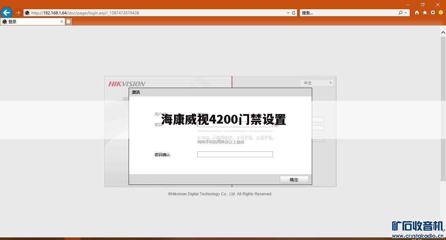Click the 激活 dialog title bar
Viewport: 446px width, 240px height.
220,92
